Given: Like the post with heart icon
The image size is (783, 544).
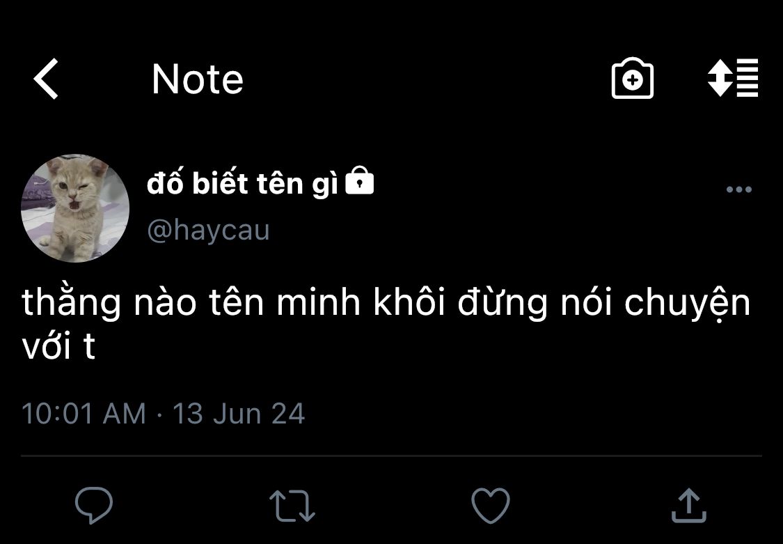Looking at the screenshot, I should click(491, 504).
